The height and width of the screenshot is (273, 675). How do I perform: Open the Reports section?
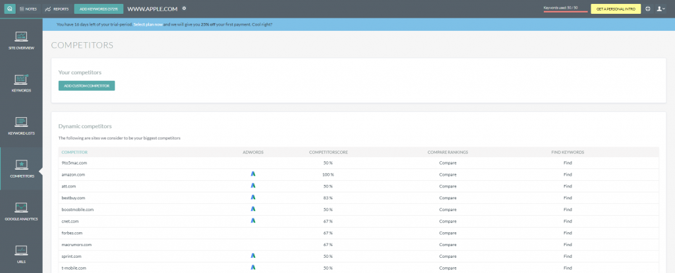coord(57,9)
